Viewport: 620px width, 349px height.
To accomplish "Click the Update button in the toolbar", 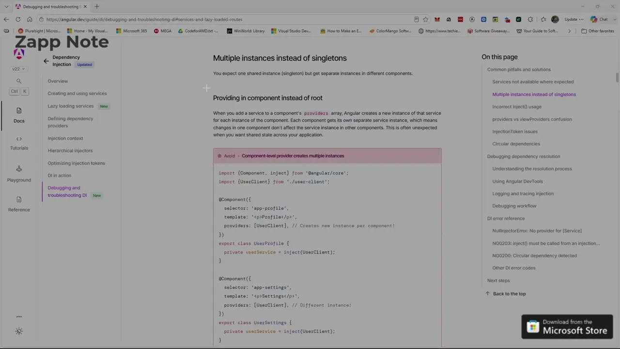I will click(x=573, y=19).
